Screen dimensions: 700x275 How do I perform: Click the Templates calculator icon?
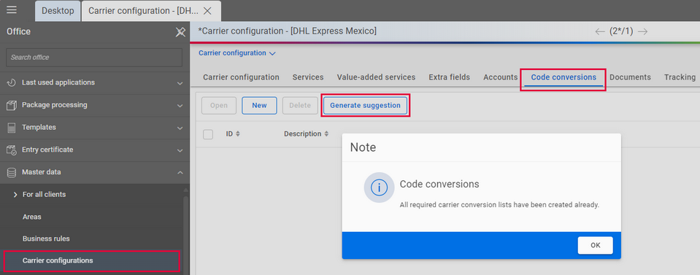point(12,128)
